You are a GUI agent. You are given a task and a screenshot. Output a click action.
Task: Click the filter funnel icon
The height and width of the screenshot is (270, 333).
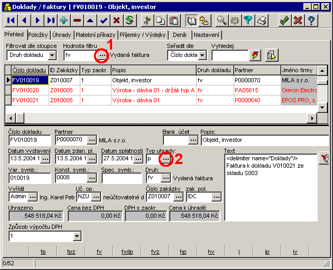click(248, 21)
